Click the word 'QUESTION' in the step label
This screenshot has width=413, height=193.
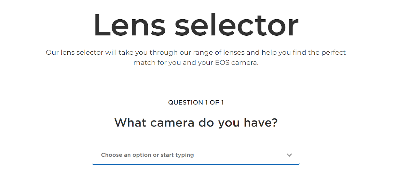[x=186, y=102]
